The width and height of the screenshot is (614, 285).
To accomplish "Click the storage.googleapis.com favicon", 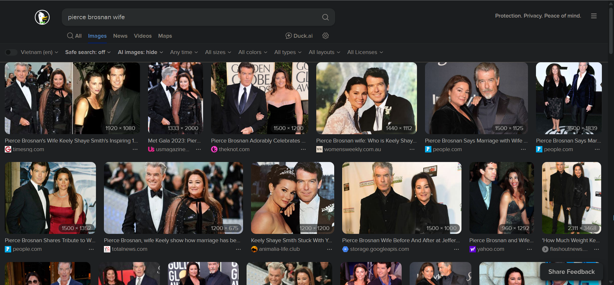I will tap(345, 249).
